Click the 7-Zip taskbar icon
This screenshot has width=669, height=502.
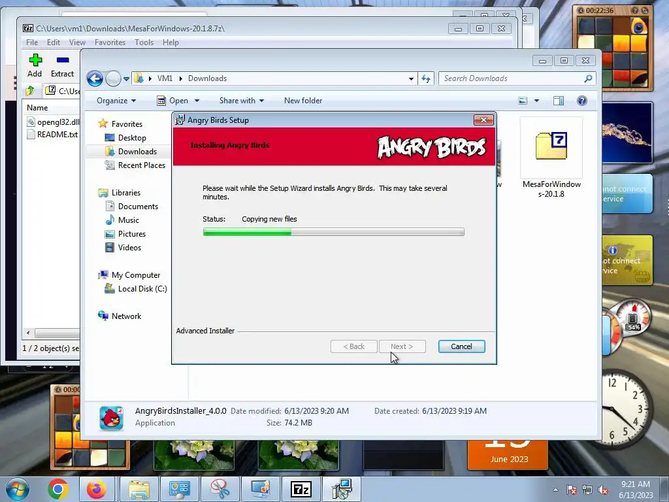point(301,489)
